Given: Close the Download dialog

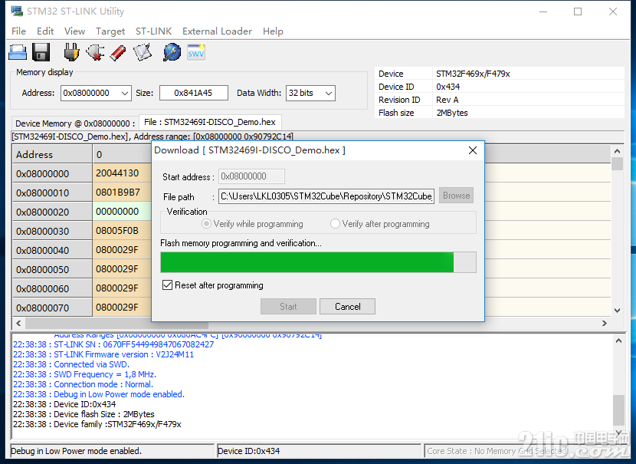Looking at the screenshot, I should click(473, 150).
